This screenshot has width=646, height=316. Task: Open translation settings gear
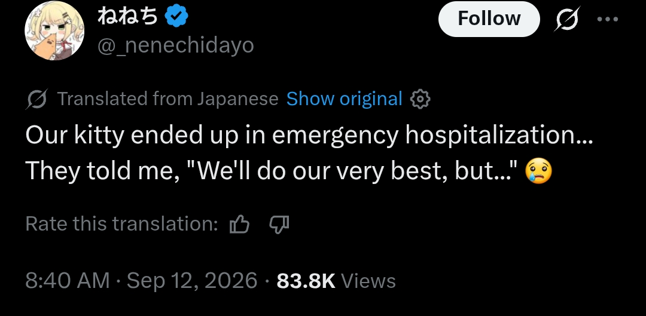coord(420,99)
